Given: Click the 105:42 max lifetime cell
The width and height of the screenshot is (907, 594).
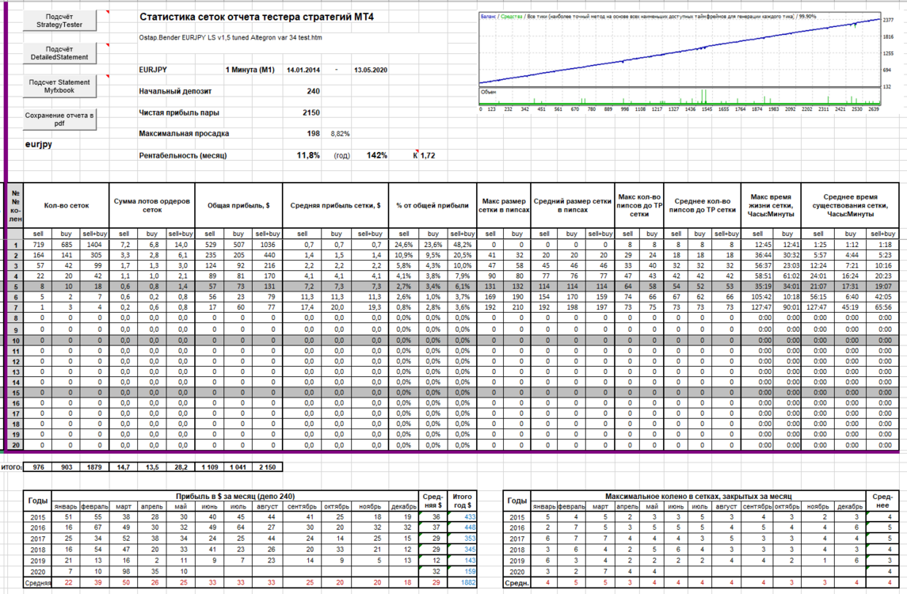Looking at the screenshot, I should click(x=761, y=297).
